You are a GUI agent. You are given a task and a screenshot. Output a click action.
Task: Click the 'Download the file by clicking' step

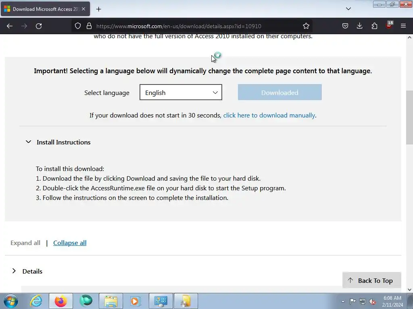point(148,178)
